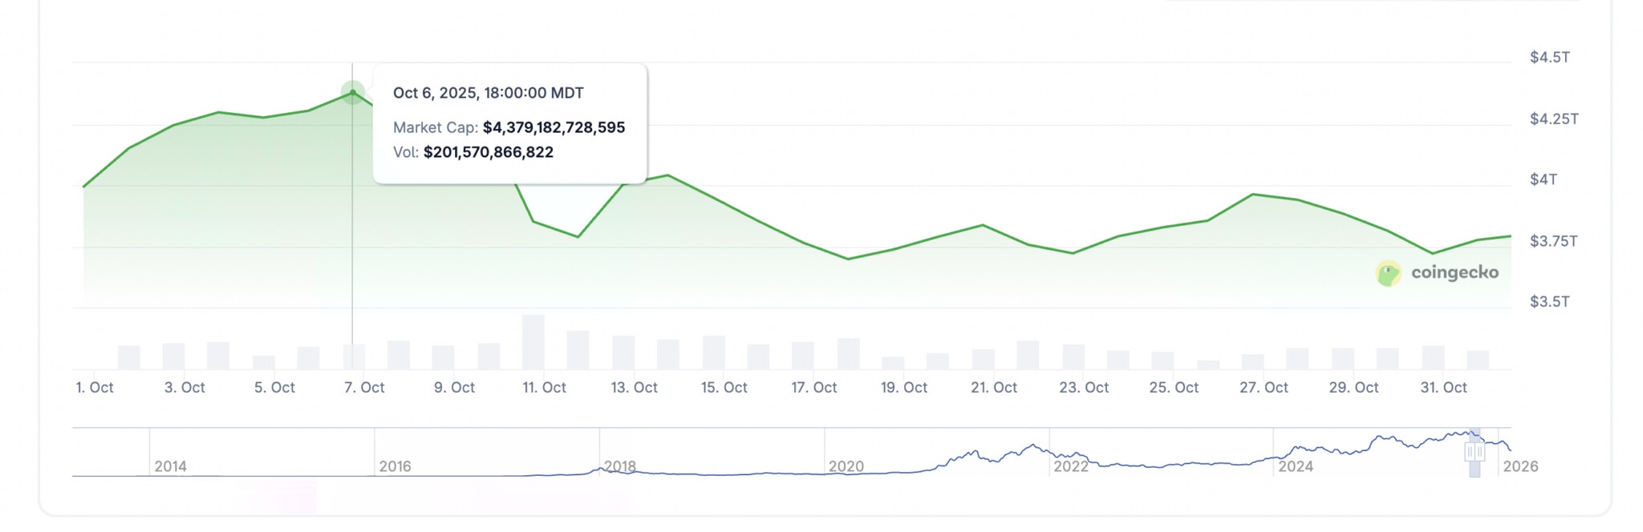Viewport: 1643px width, 532px height.
Task: Click the $3.5T y-axis label
Action: (x=1549, y=302)
